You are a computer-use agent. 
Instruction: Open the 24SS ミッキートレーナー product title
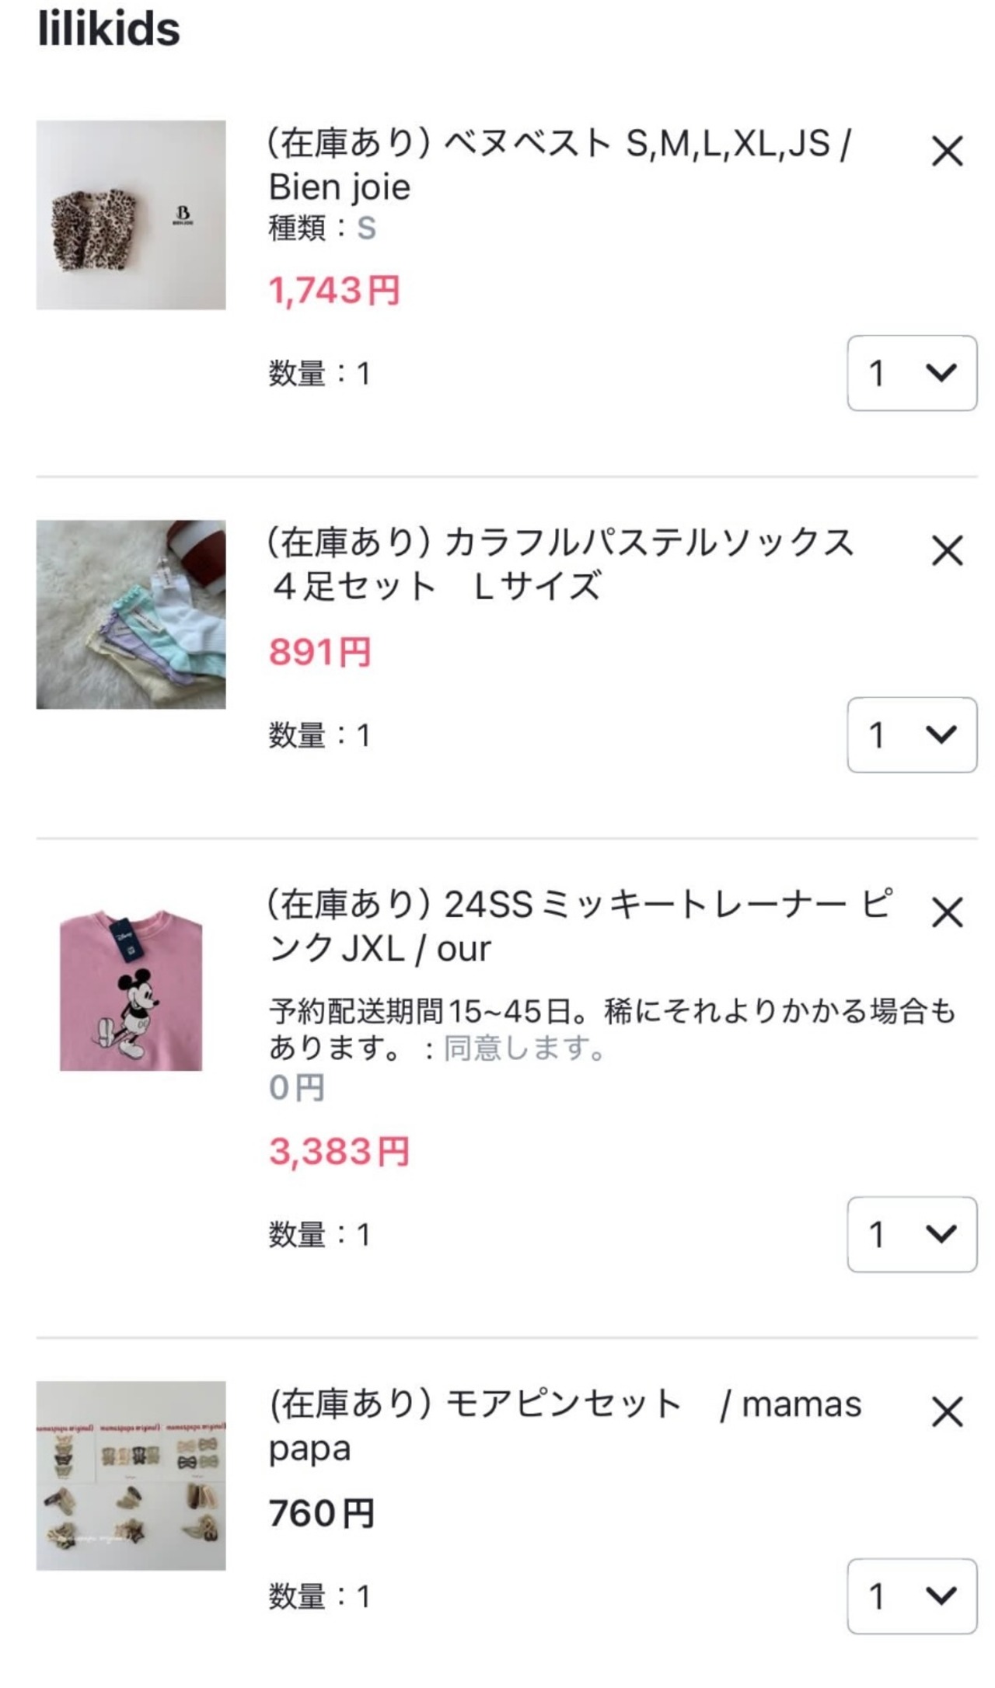(x=578, y=926)
